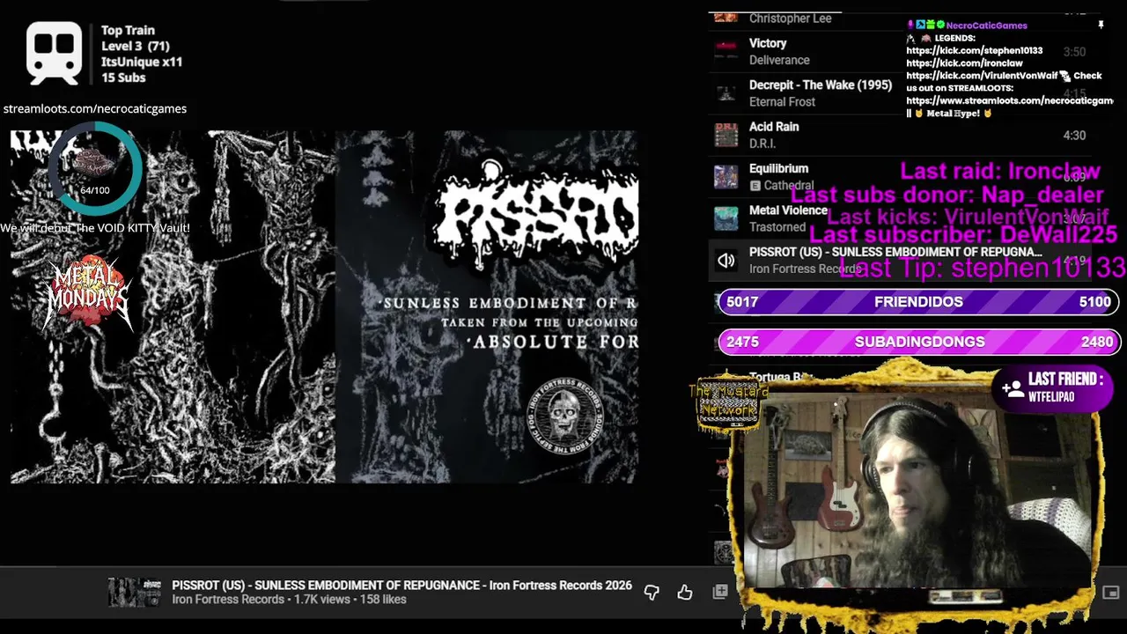Click the NecroCaticGames username in chat

pos(986,26)
